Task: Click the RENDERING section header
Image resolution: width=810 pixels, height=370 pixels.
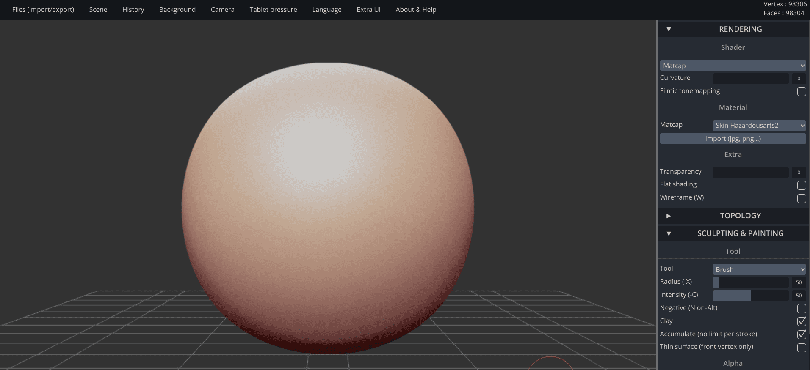Action: [733, 29]
